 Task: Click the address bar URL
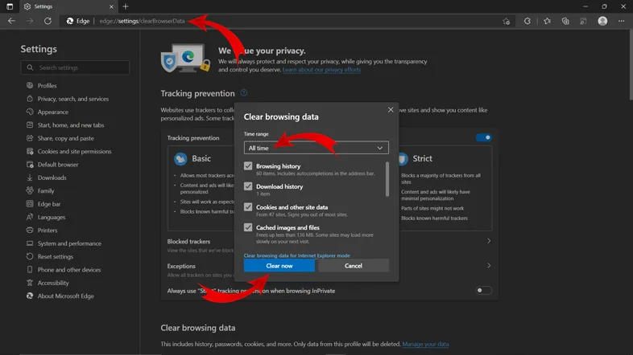click(142, 21)
